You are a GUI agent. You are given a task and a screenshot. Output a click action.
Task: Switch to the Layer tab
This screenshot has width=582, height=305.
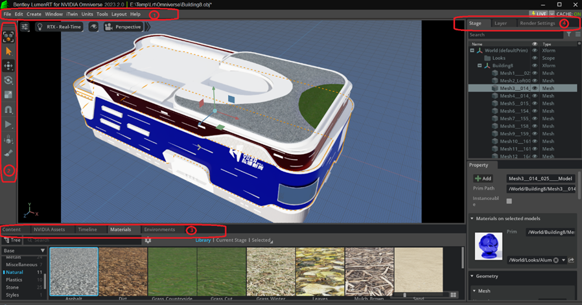(500, 23)
